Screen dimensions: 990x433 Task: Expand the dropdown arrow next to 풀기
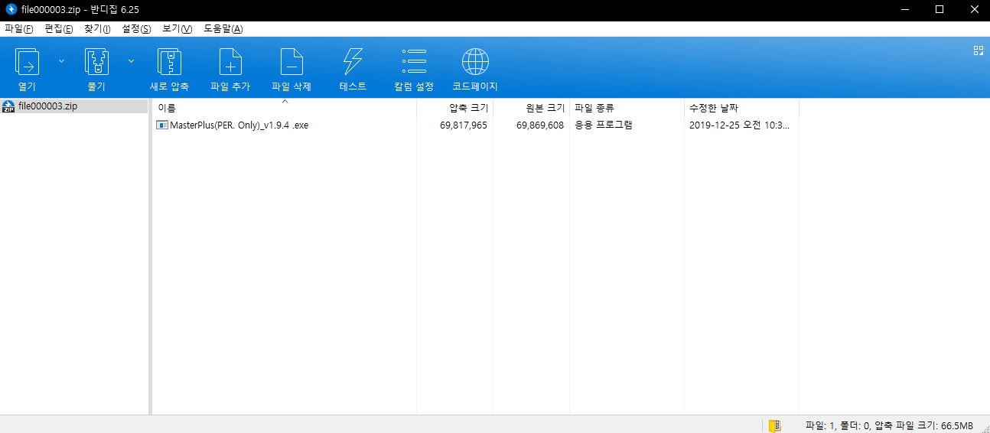click(x=131, y=60)
